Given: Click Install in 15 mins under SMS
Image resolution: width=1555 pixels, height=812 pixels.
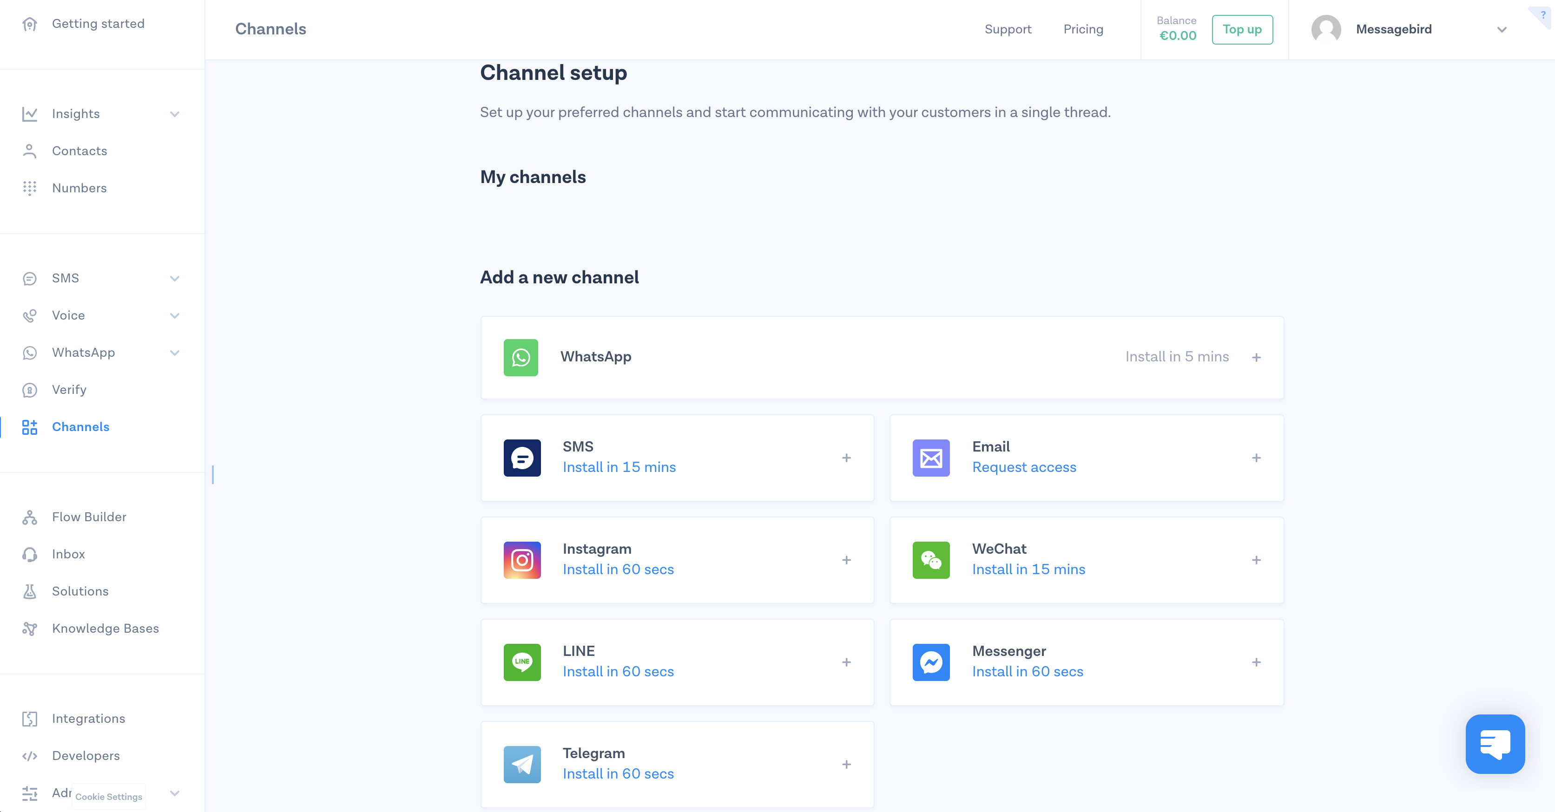Looking at the screenshot, I should pyautogui.click(x=619, y=467).
